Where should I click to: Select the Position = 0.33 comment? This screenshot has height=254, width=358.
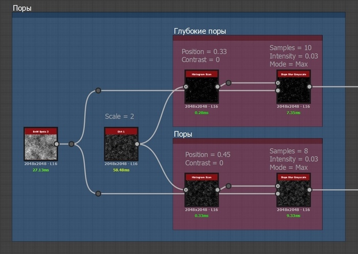click(204, 52)
